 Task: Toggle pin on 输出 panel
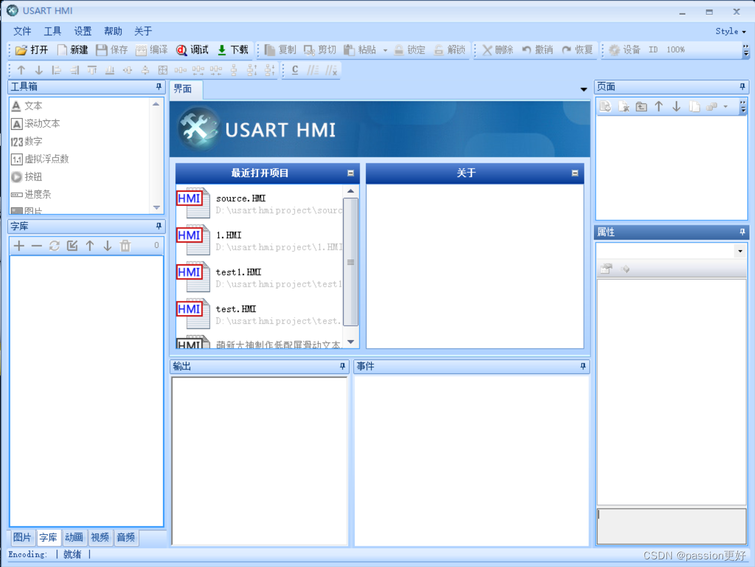342,366
